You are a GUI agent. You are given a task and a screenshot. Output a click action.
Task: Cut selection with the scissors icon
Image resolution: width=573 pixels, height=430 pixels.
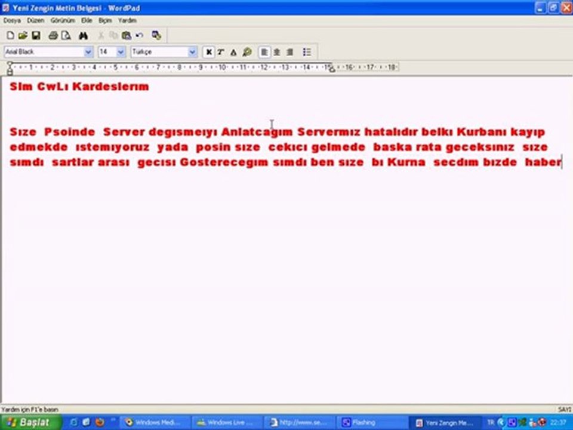coord(101,35)
